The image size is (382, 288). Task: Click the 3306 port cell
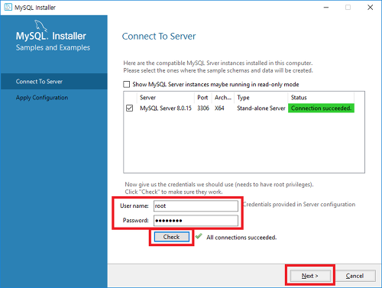tap(203, 108)
